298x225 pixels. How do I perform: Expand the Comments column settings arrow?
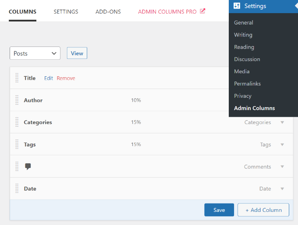point(282,167)
